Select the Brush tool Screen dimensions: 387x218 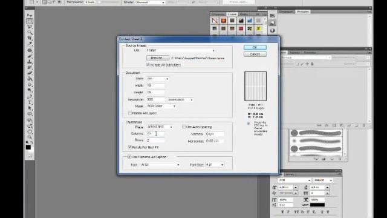point(30,56)
